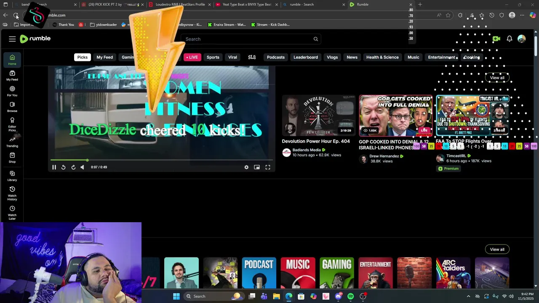Click the Rumble logo

coord(35,39)
